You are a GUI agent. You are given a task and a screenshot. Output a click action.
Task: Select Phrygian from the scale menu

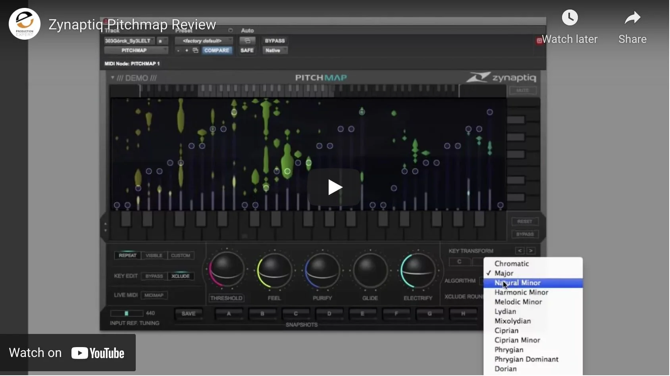[533, 349]
